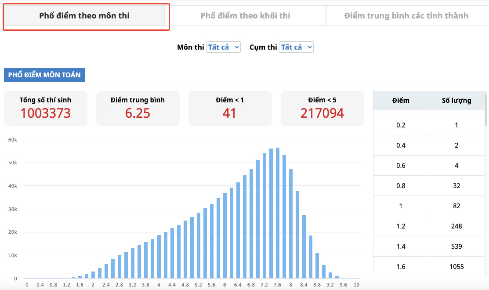The image size is (489, 290).
Task: Click the 'Điểm < 5' statistic card
Action: coord(322,108)
